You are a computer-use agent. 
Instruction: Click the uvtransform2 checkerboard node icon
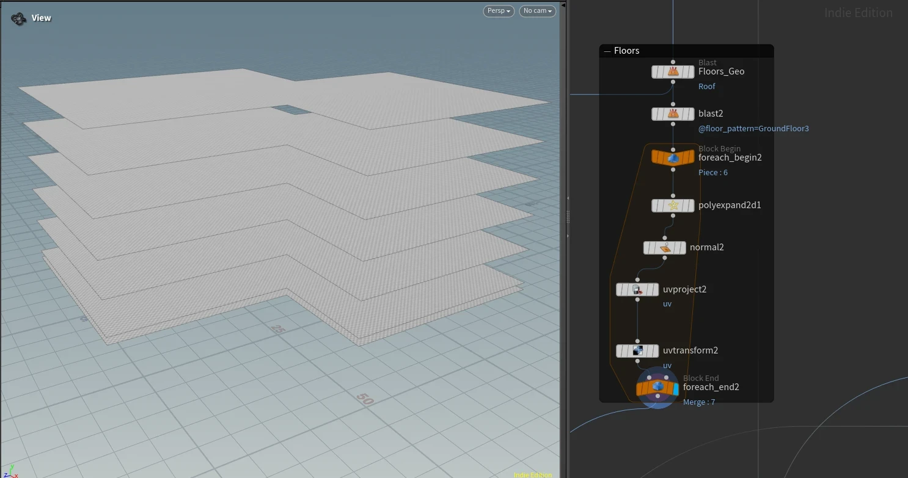click(x=637, y=351)
